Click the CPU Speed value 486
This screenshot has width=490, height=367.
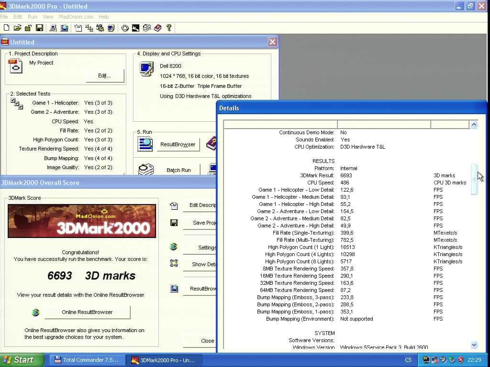(x=345, y=183)
